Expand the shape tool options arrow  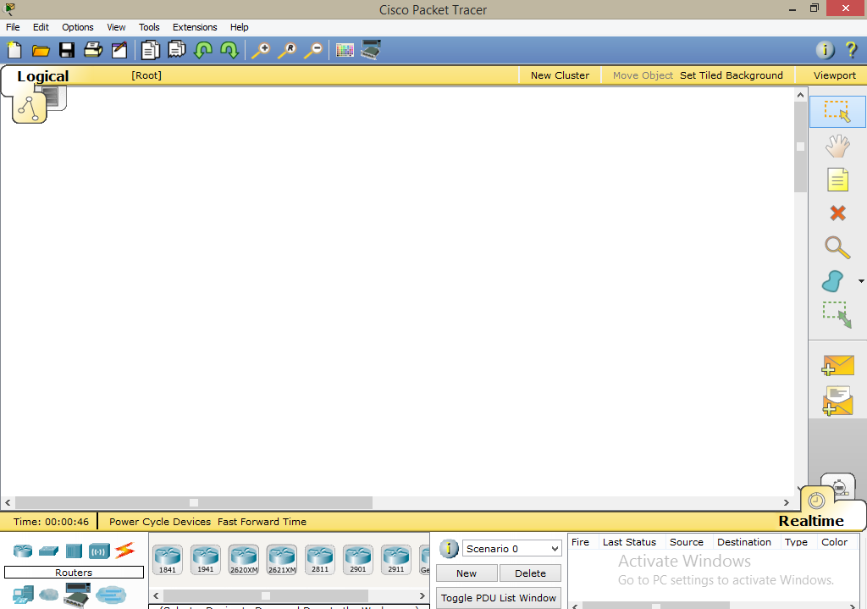pos(860,280)
